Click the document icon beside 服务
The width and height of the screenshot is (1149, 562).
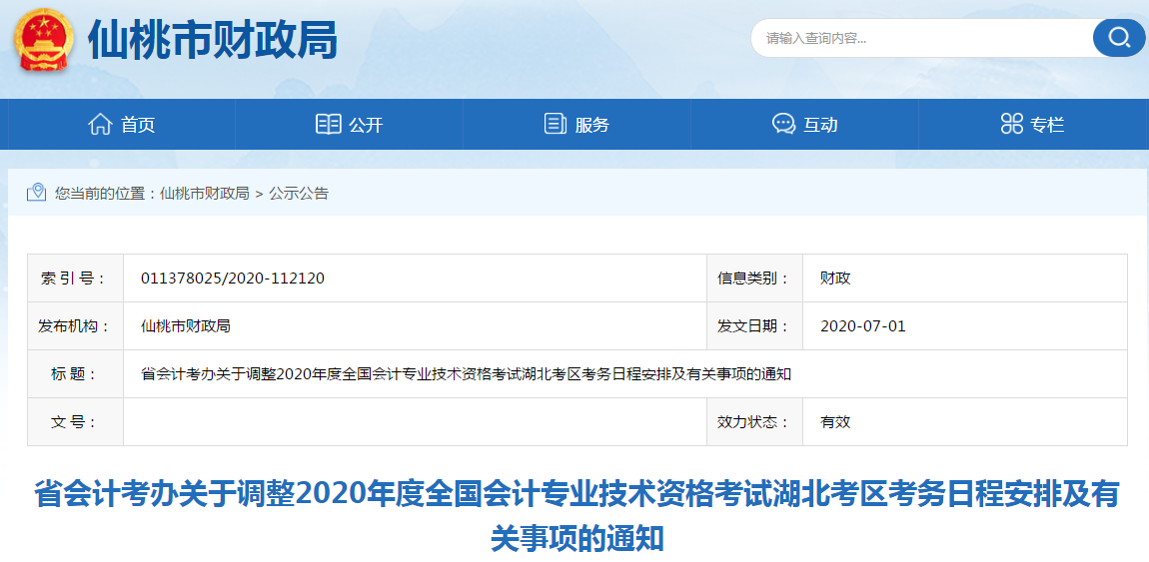(x=555, y=125)
